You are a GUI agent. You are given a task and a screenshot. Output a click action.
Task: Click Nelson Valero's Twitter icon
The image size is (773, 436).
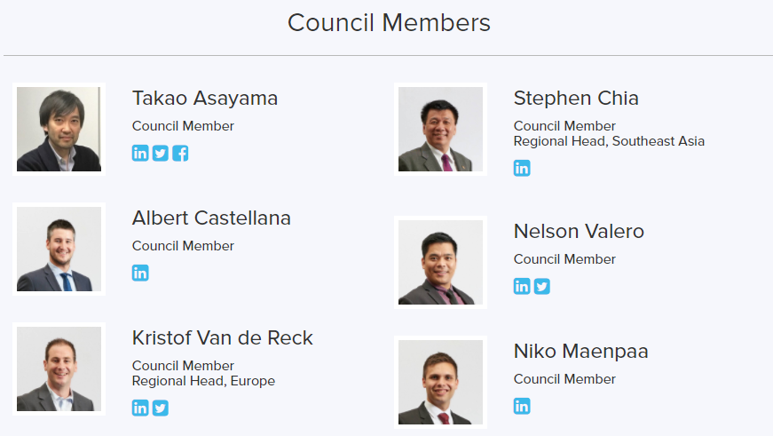coord(541,286)
